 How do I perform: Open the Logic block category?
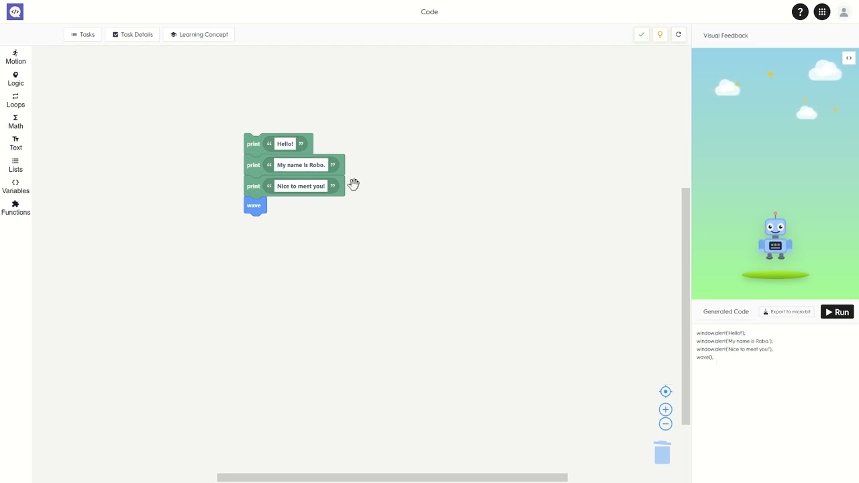point(15,79)
